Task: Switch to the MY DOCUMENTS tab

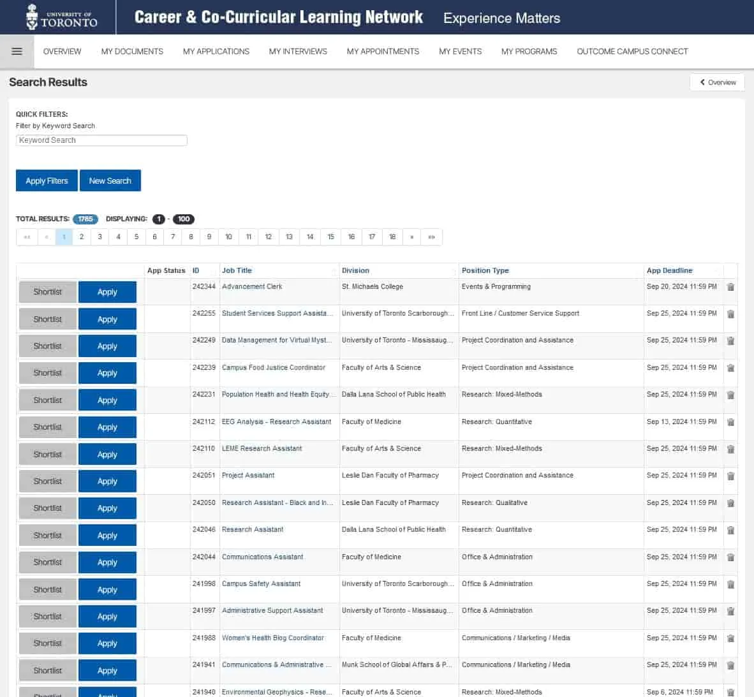Action: coord(131,51)
